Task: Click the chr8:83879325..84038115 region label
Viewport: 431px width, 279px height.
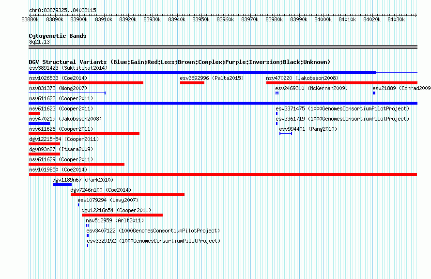Action: (x=62, y=10)
